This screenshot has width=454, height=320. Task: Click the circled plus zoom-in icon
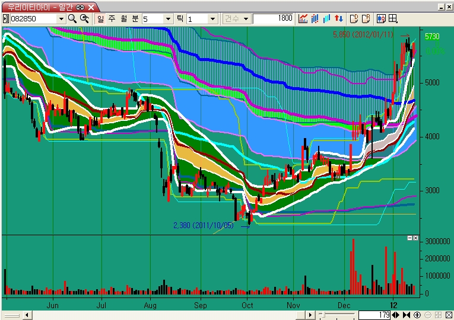[417, 315]
